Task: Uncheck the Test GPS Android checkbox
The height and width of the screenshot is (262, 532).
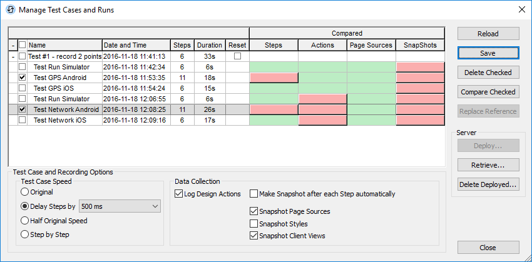Action: pos(23,78)
